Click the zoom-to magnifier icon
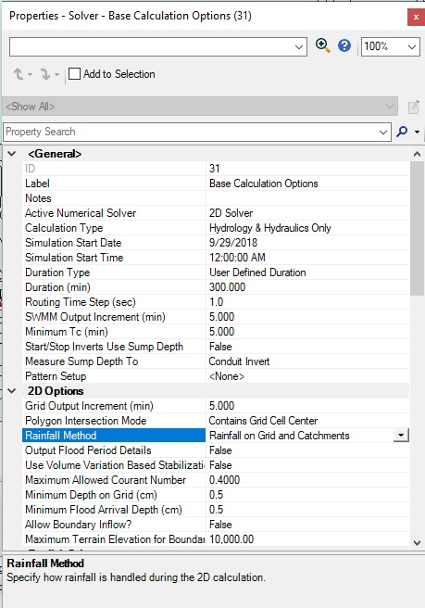Image resolution: width=425 pixels, height=608 pixels. pos(323,45)
